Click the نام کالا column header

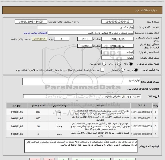[100, 105]
